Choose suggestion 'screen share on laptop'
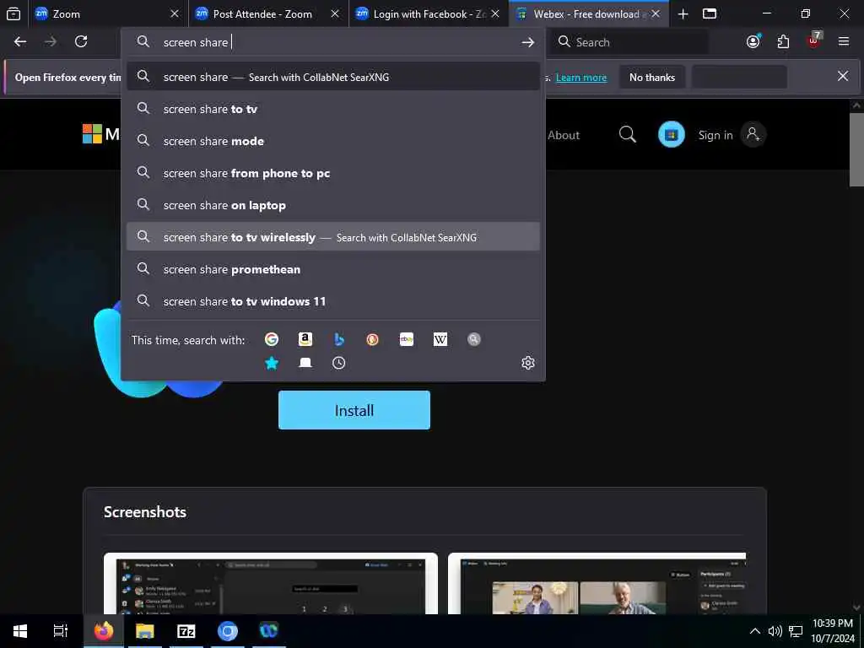Screen dimensions: 864x648 tap(332, 205)
